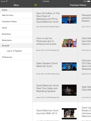The image size is (91, 121).
Task: Click the Aug 30, 2014 timestamp
Action: (x=86, y=74)
